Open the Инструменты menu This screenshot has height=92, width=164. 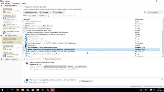[16, 3]
